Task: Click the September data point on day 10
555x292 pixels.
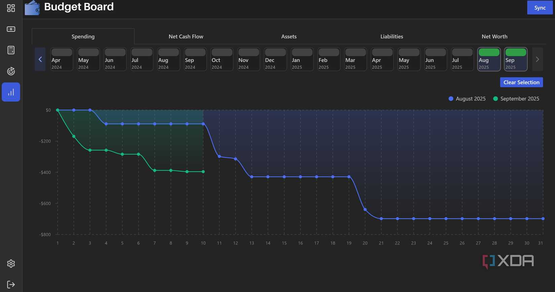Action: coord(203,172)
